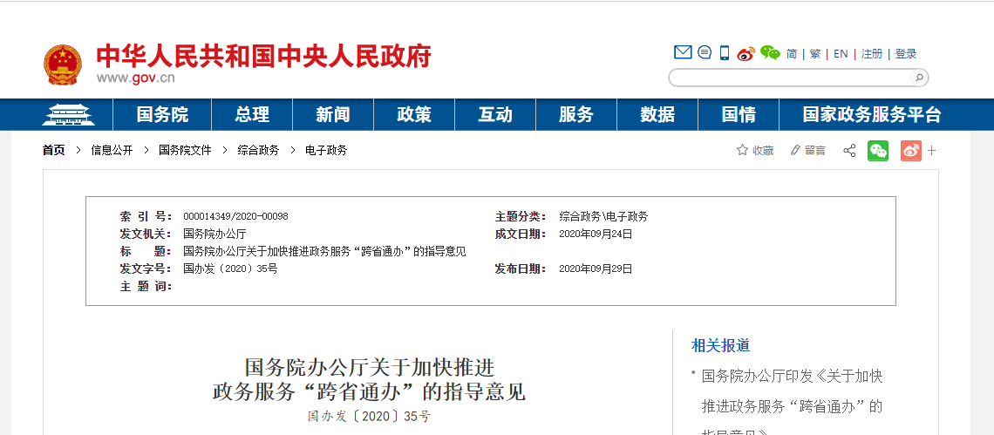994x435 pixels.
Task: Share via pink Weibo square button
Action: pyautogui.click(x=910, y=151)
